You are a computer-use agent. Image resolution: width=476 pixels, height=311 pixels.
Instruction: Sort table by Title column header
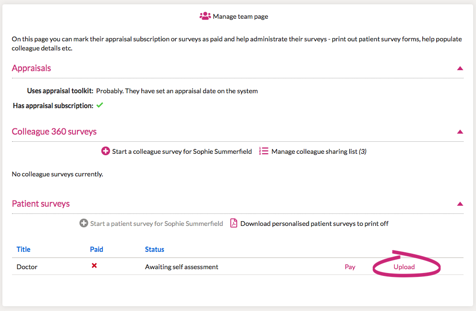click(x=24, y=249)
